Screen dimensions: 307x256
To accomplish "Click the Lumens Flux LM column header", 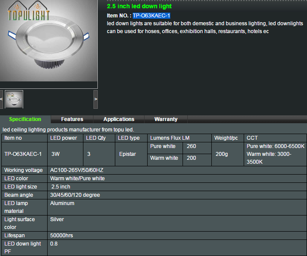I will tap(170, 138).
